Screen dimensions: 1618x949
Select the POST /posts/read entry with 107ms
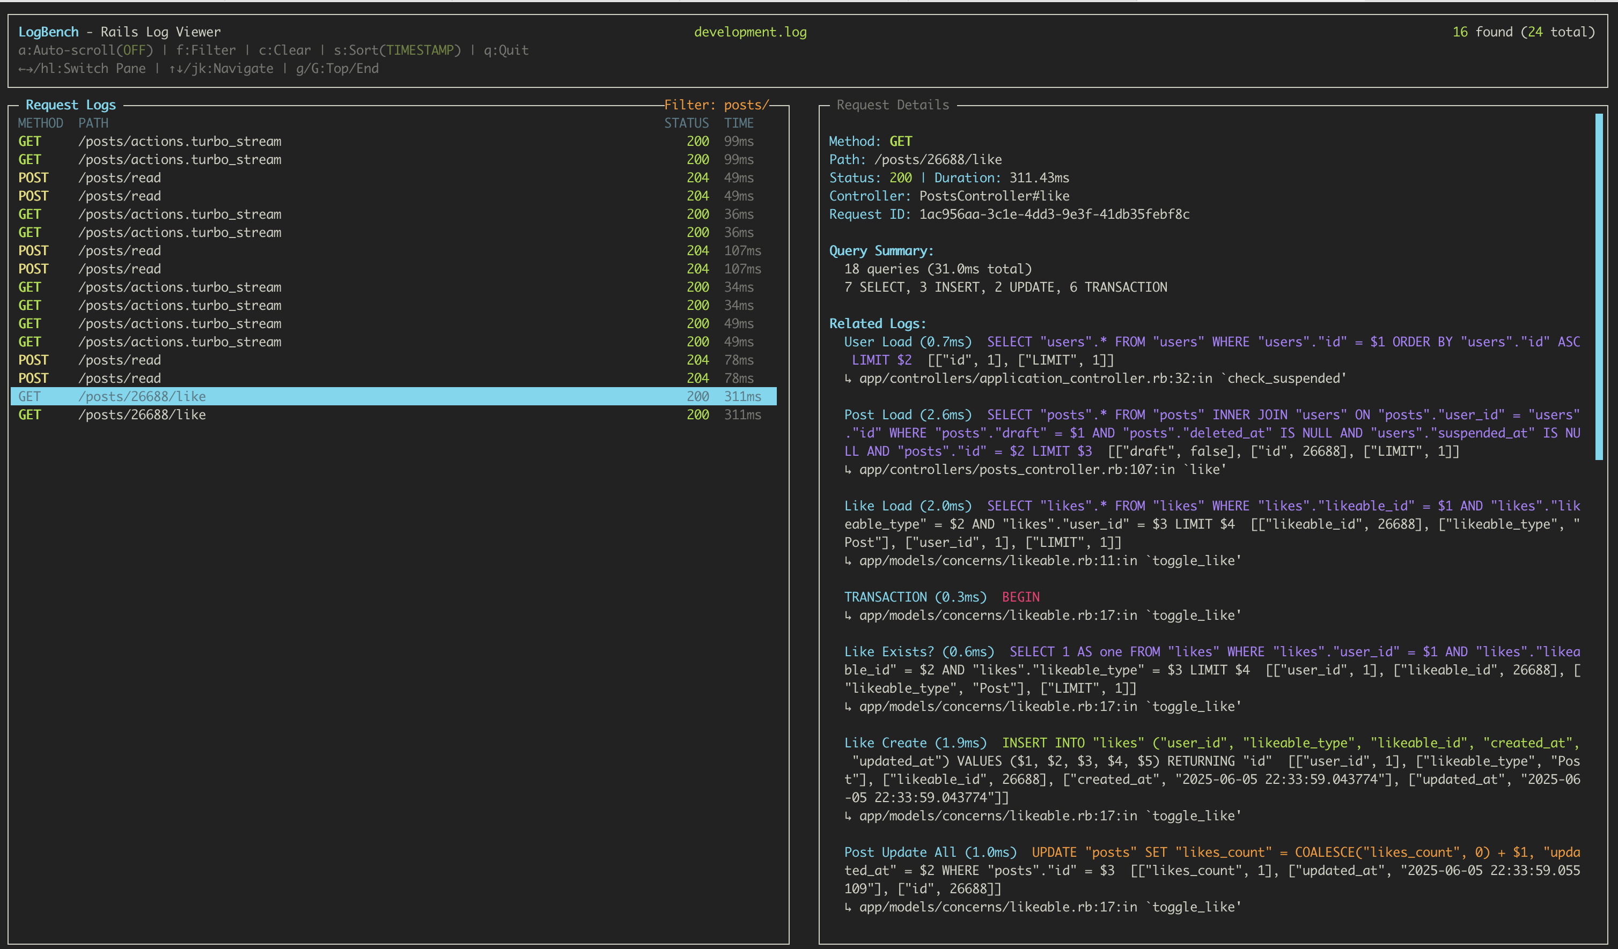pyautogui.click(x=120, y=250)
